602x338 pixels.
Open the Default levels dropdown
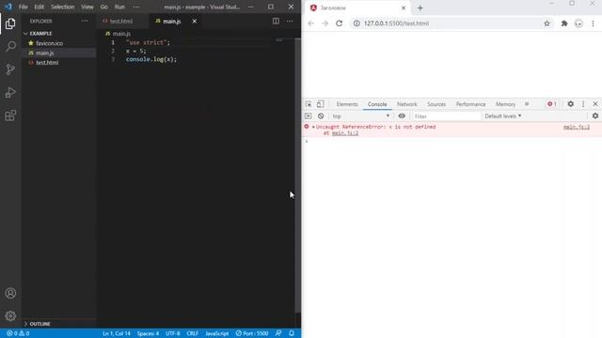[x=503, y=115]
